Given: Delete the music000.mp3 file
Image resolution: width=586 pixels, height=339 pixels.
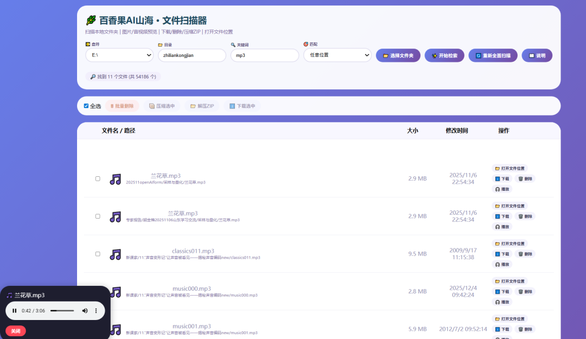Looking at the screenshot, I should (x=525, y=291).
